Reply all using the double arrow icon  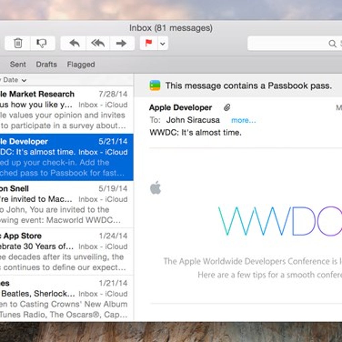click(x=98, y=43)
